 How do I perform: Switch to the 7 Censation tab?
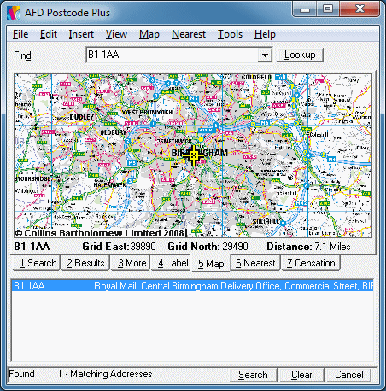tap(311, 263)
